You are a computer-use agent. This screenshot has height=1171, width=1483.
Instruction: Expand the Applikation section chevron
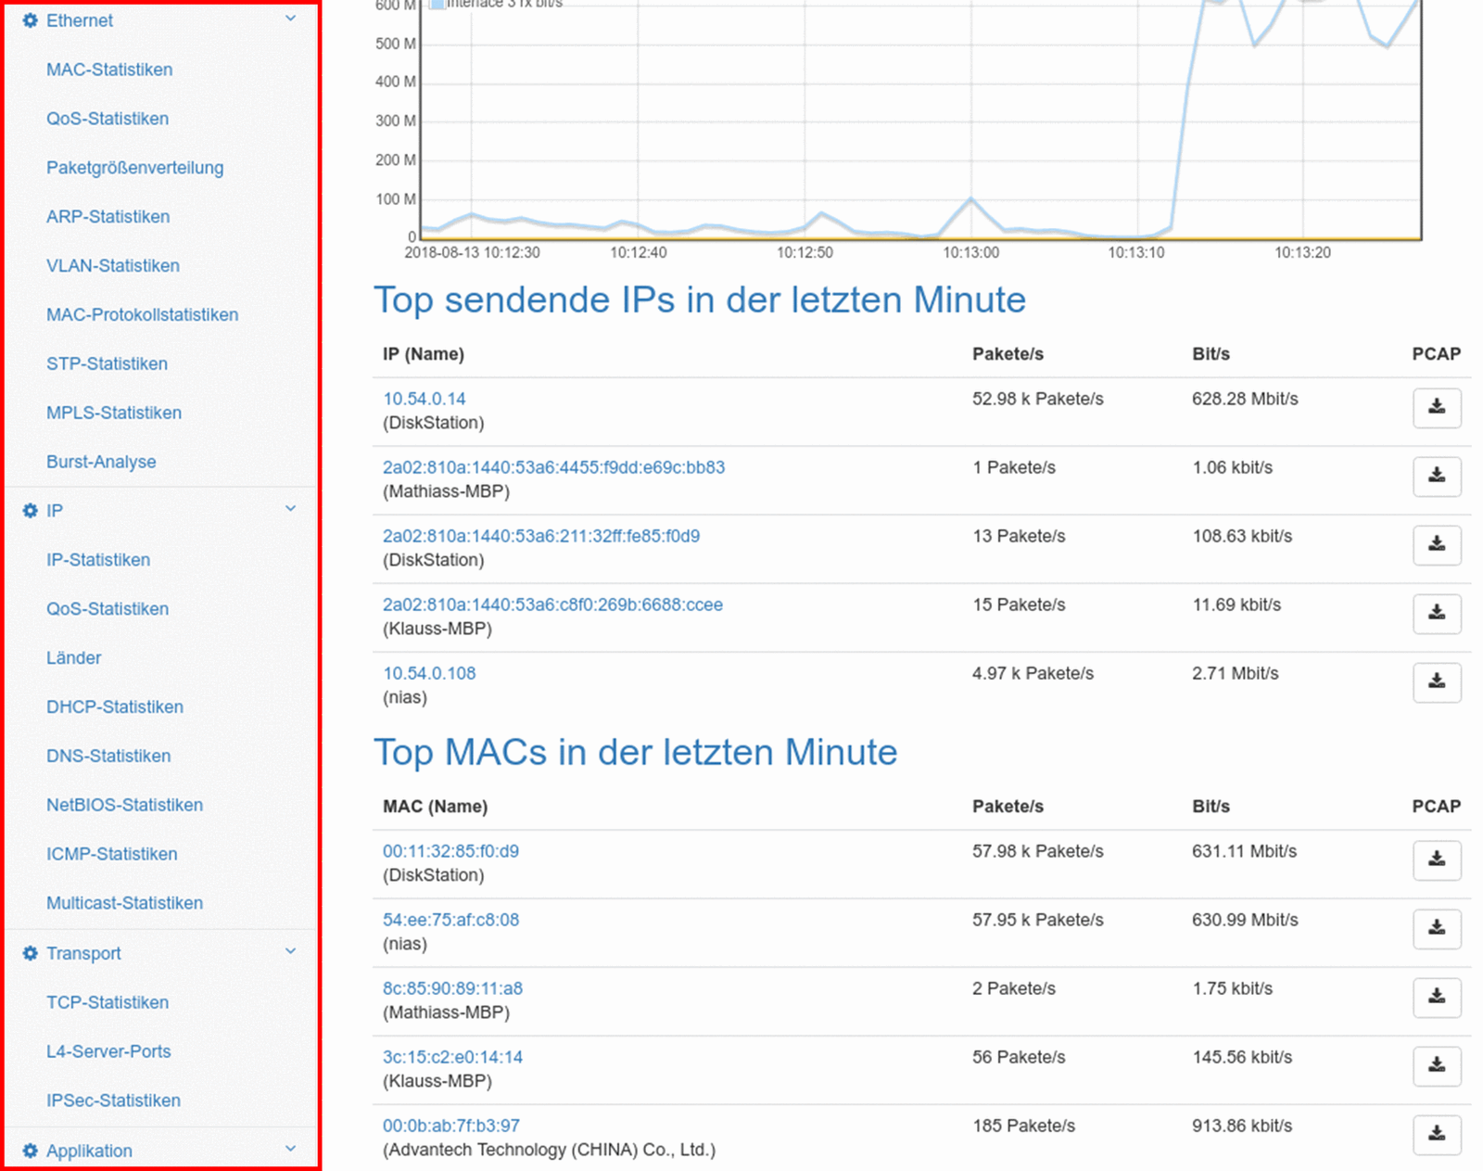click(x=290, y=1149)
